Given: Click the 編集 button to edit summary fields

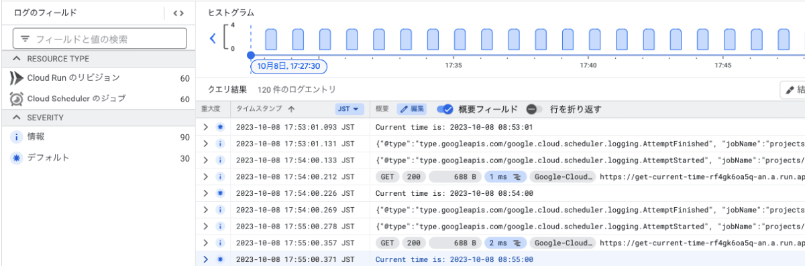Looking at the screenshot, I should pyautogui.click(x=413, y=109).
